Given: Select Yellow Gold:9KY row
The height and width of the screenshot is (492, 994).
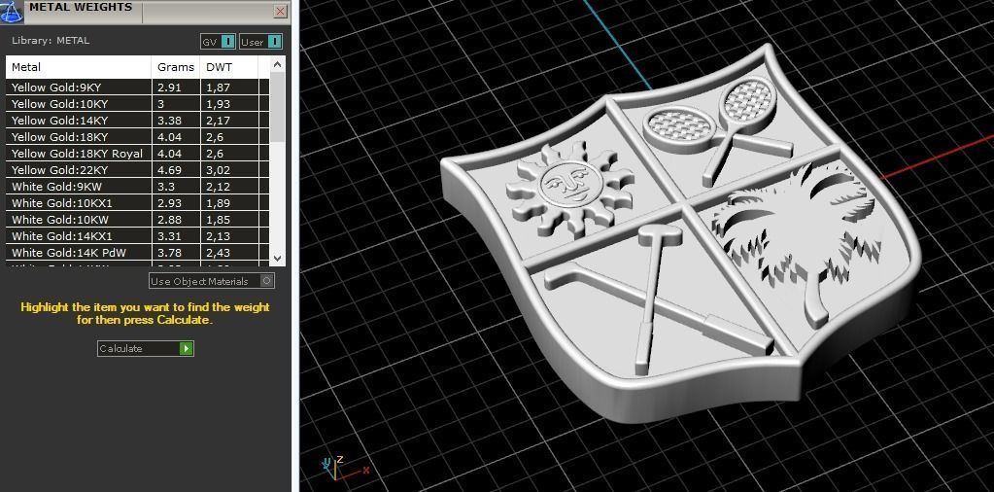Looking at the screenshot, I should (x=138, y=88).
